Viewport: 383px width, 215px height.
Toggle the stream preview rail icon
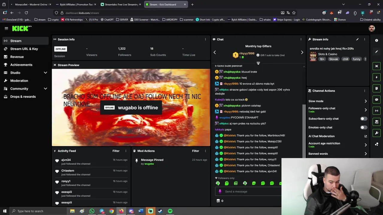[x=377, y=66]
